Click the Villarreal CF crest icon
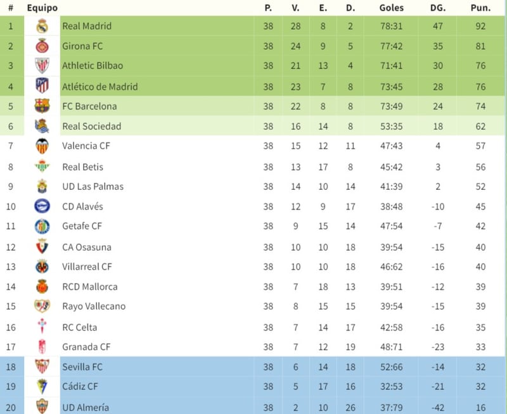The height and width of the screenshot is (414, 507). click(x=42, y=267)
